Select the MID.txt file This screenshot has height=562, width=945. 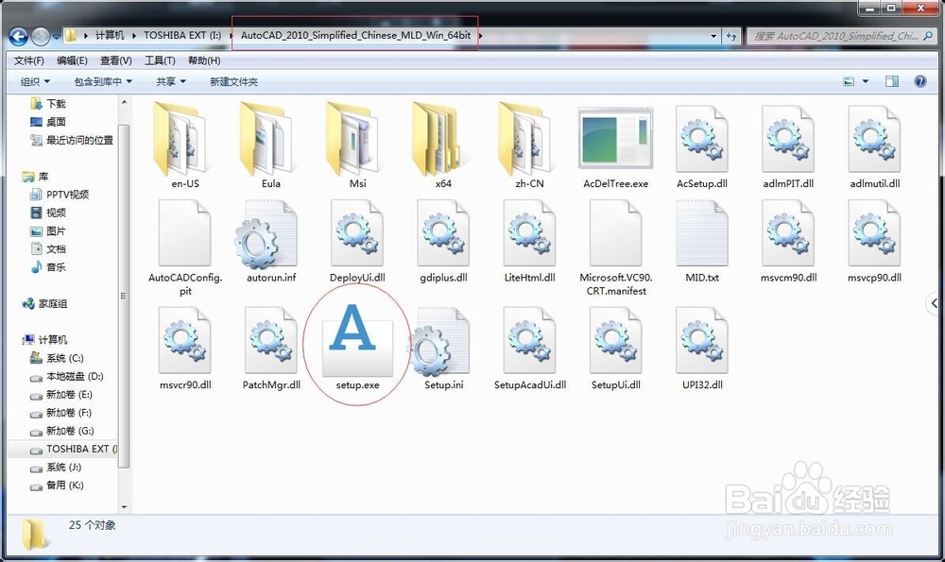[x=701, y=242]
